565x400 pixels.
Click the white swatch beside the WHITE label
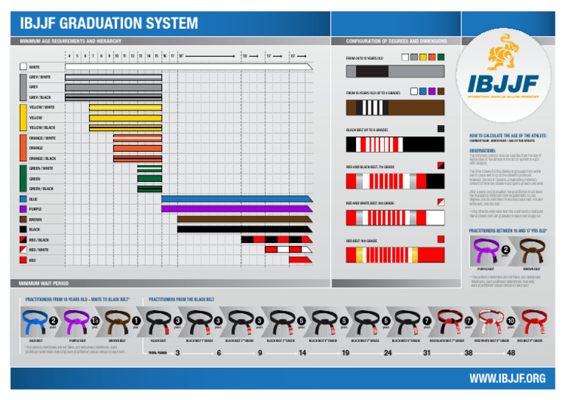click(x=24, y=67)
